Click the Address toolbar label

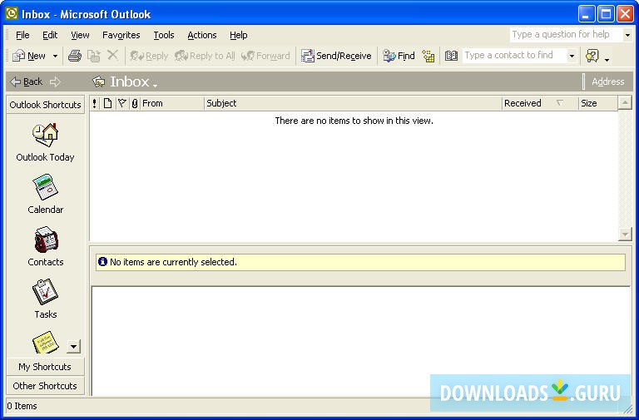click(607, 82)
